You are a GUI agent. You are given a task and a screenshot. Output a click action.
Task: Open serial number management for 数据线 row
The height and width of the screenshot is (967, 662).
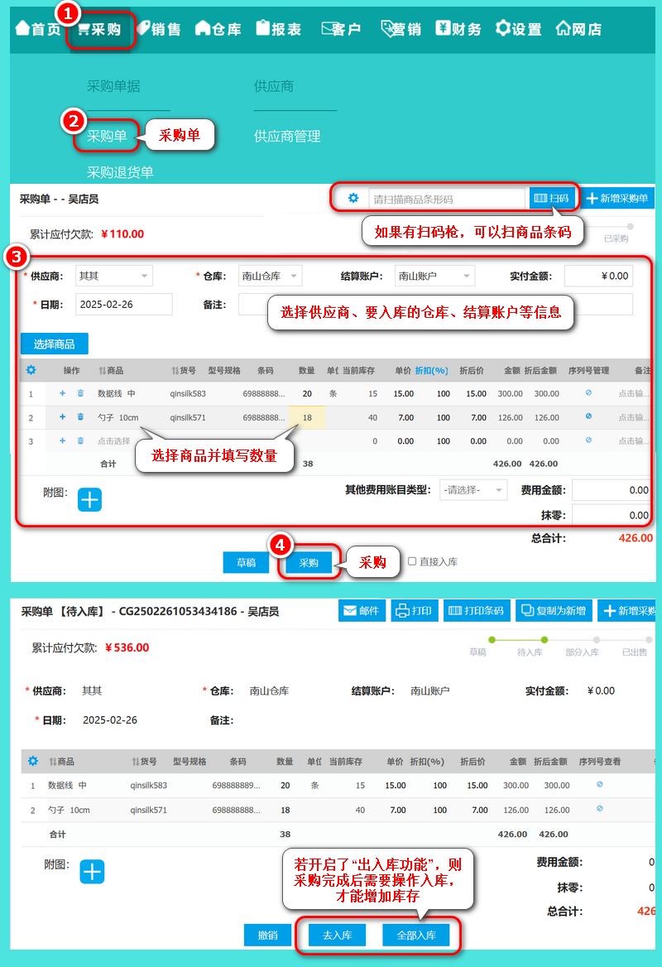pyautogui.click(x=588, y=392)
